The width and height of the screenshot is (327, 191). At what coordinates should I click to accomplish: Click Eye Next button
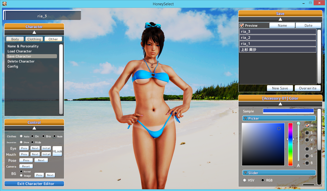pos(35,148)
